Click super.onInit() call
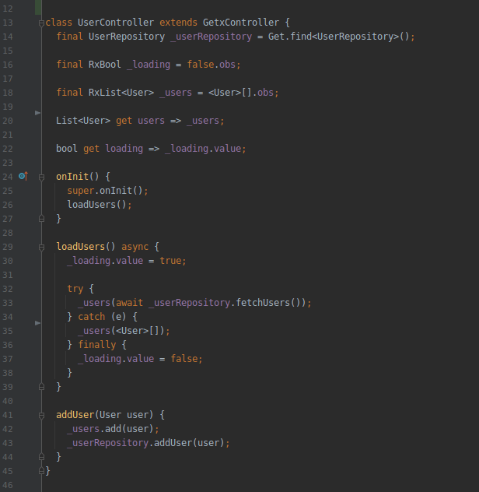 [x=105, y=191]
